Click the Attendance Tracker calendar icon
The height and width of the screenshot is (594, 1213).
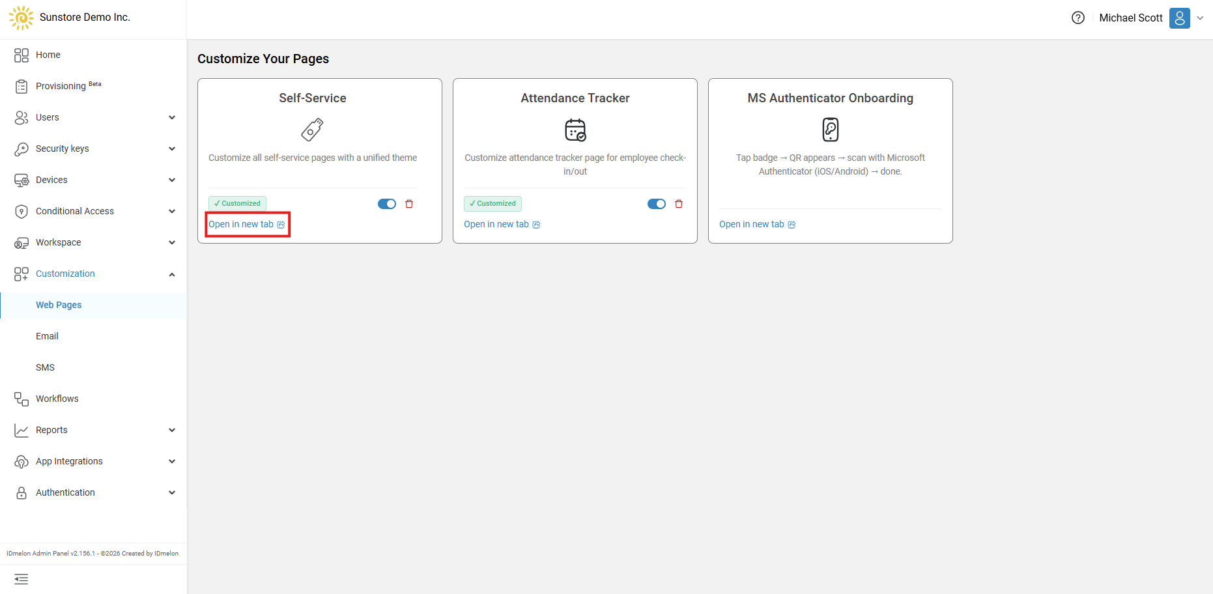[x=575, y=130]
